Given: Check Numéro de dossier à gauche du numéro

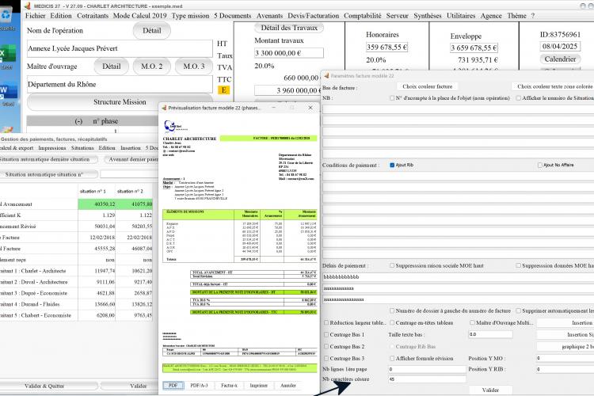Looking at the screenshot, I should pyautogui.click(x=392, y=310).
